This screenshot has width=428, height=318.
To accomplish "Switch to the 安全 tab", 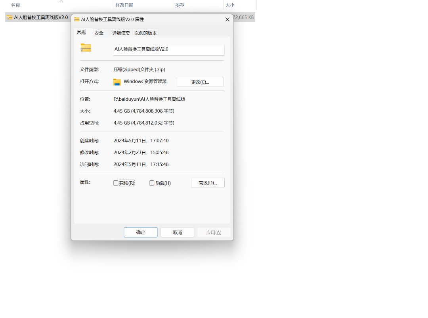I will [x=99, y=33].
